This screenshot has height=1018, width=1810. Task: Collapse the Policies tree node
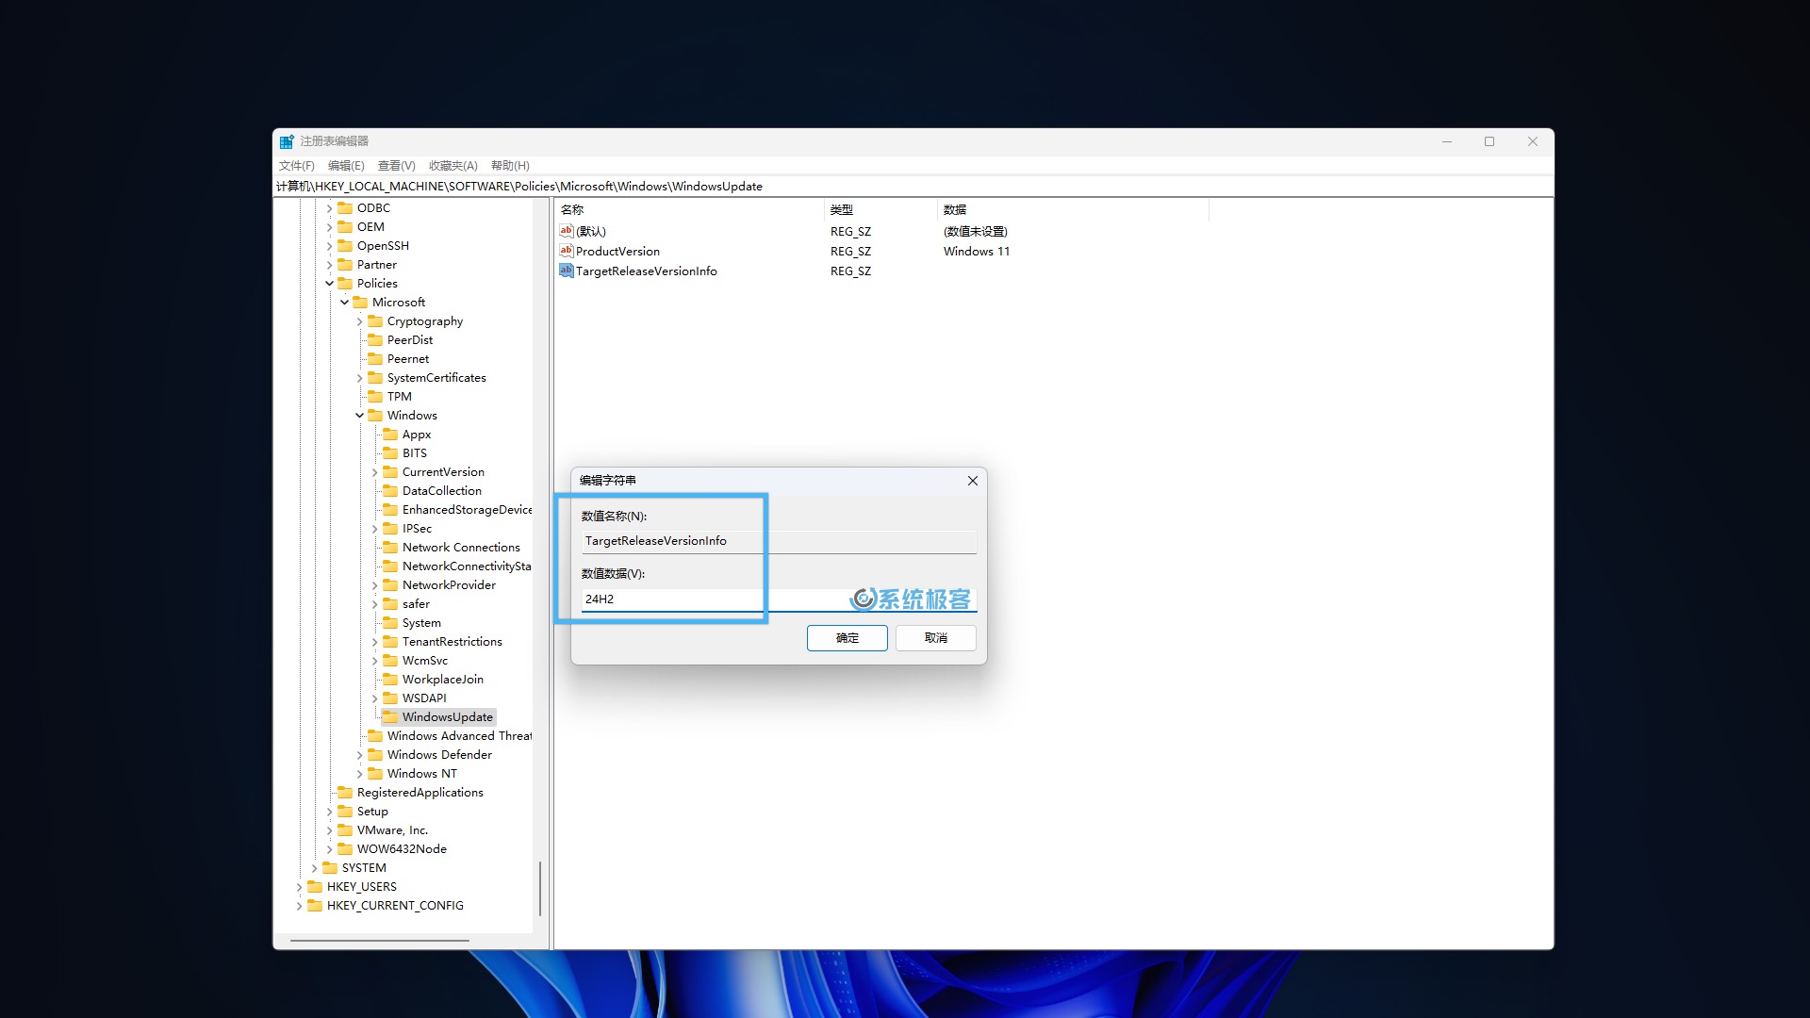point(329,284)
